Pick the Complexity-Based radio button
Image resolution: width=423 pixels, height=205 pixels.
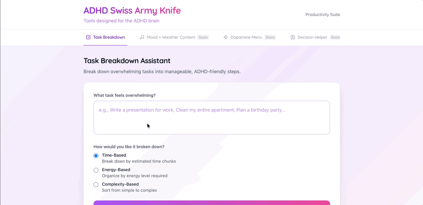(96, 185)
